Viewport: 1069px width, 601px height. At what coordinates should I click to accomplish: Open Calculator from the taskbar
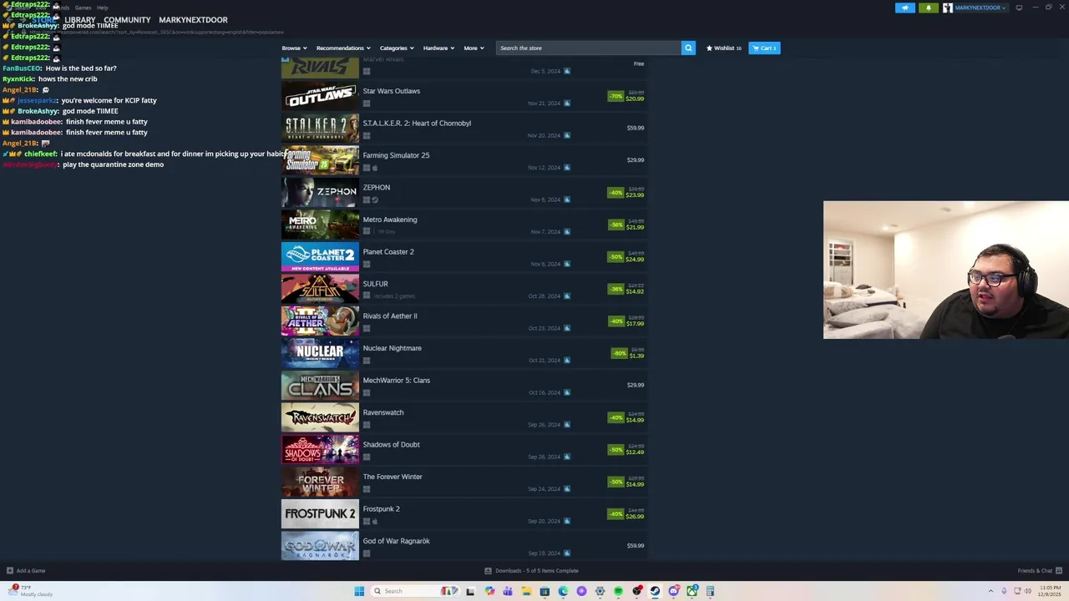[711, 591]
